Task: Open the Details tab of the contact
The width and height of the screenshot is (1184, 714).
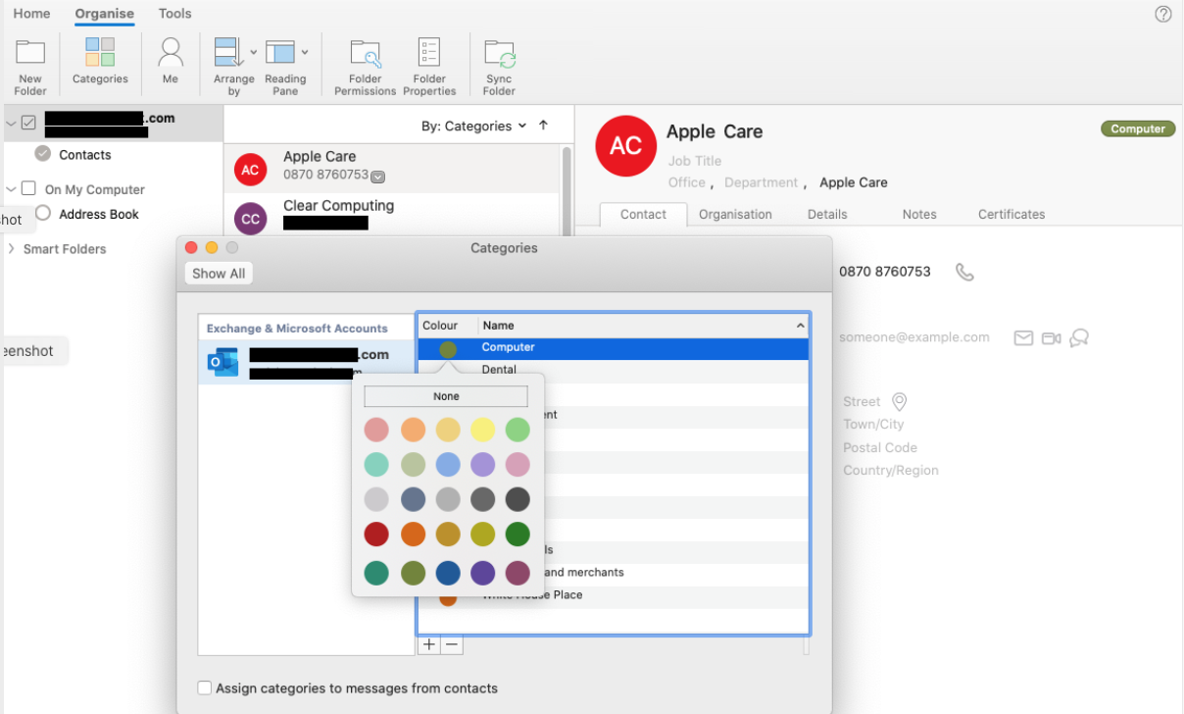Action: [x=827, y=214]
